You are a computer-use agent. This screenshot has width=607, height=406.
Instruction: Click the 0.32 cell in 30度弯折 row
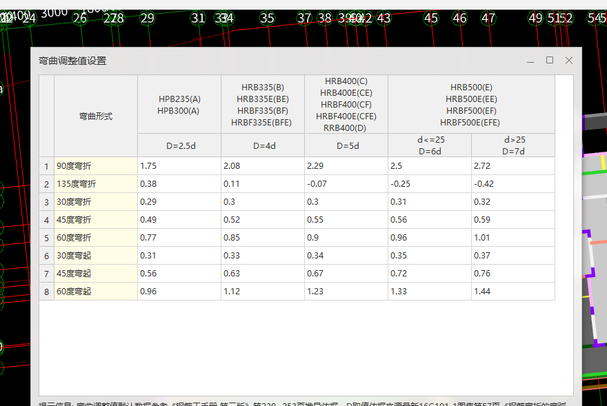[513, 202]
